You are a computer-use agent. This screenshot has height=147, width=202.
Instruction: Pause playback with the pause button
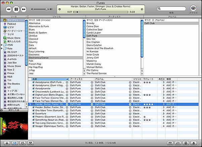[x=16, y=9]
